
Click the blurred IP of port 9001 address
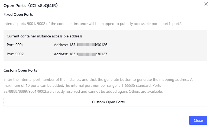(87, 45)
